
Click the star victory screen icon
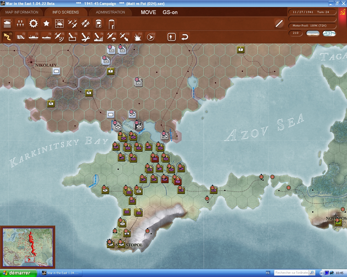pos(46,24)
